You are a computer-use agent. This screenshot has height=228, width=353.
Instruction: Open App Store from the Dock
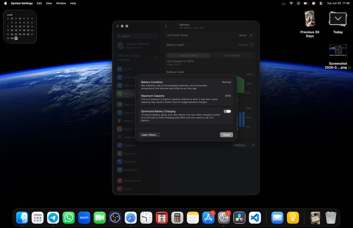209,218
